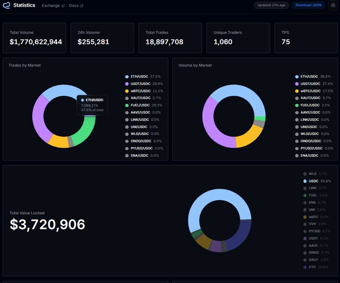This screenshot has height=283, width=340.
Task: Toggle LINK/USDC in Volume by Market legend
Action: 312,119
